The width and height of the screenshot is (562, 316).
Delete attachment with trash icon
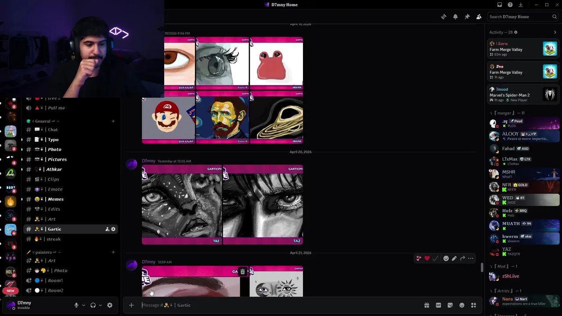tap(242, 272)
